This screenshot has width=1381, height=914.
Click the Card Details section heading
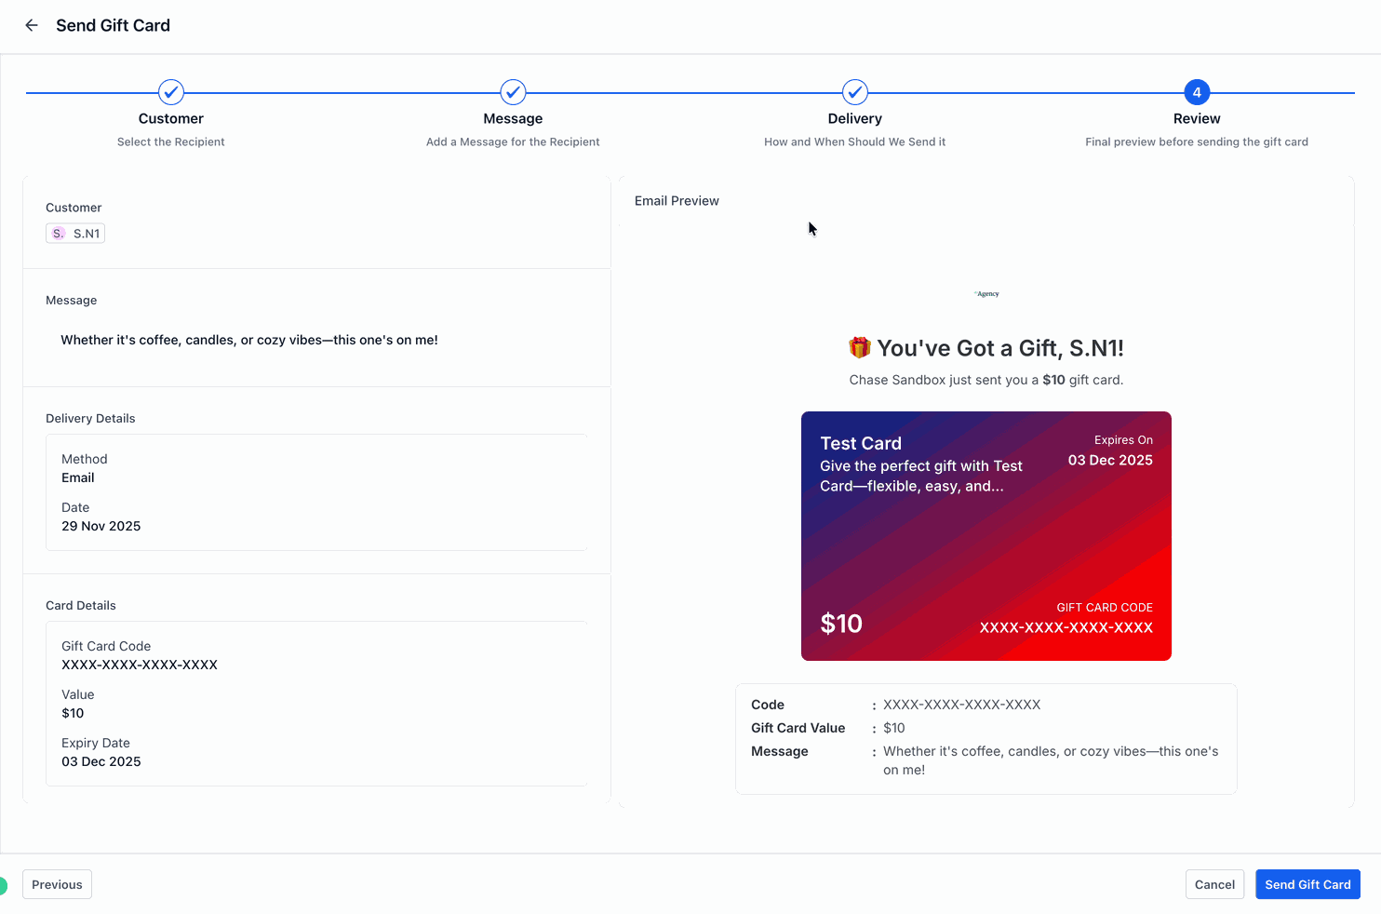81,606
